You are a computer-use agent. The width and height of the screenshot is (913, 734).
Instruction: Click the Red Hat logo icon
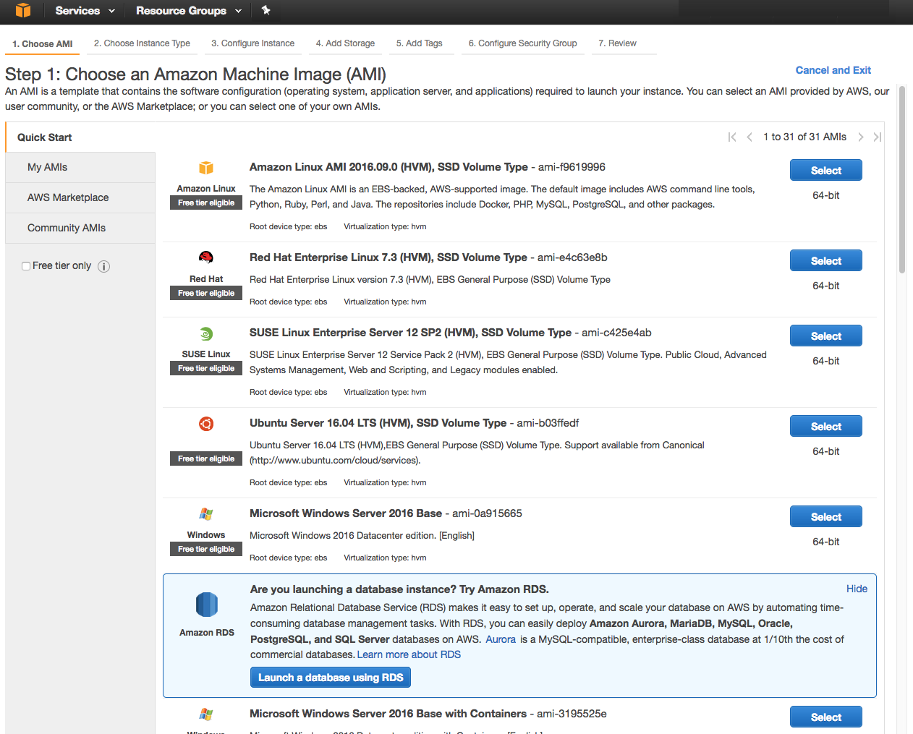point(206,257)
